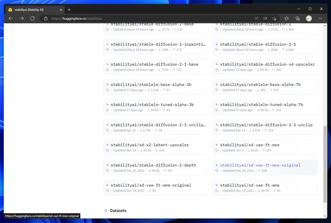Image resolution: width=331 pixels, height=223 pixels.
Task: Open the browser Settings and more menu
Action: click(x=320, y=19)
